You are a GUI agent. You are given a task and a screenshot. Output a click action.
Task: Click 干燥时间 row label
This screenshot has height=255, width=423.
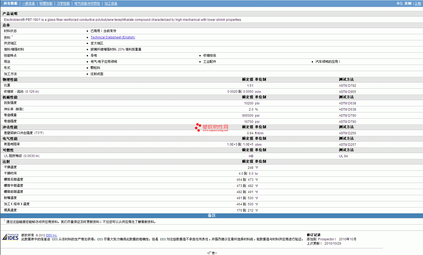tap(10, 173)
